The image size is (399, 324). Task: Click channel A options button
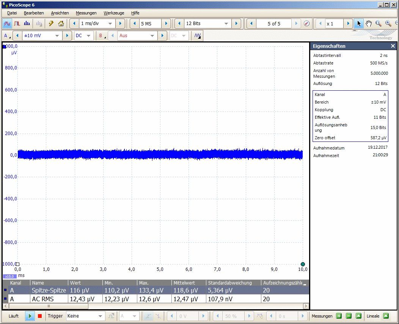[x=6, y=36]
